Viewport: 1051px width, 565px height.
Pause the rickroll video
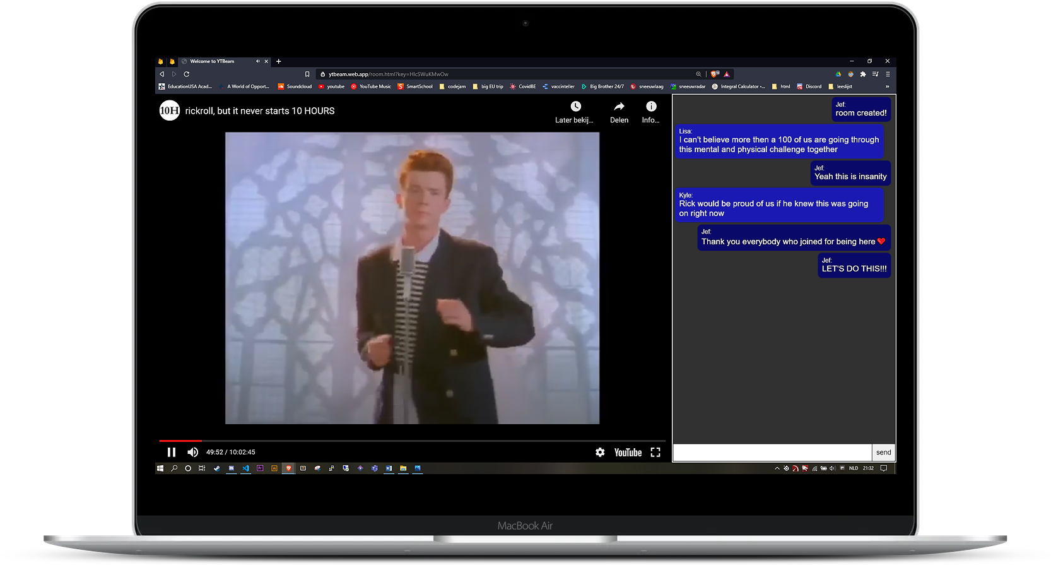pos(171,452)
